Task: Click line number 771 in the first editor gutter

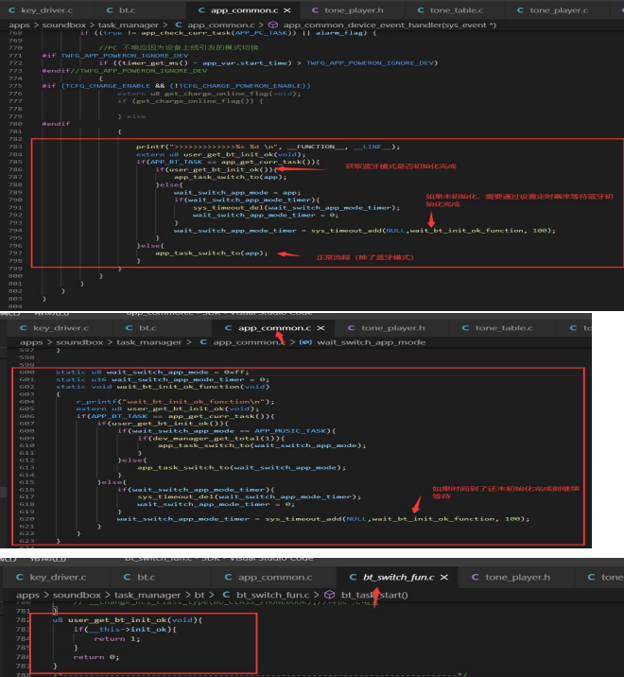Action: 15,56
